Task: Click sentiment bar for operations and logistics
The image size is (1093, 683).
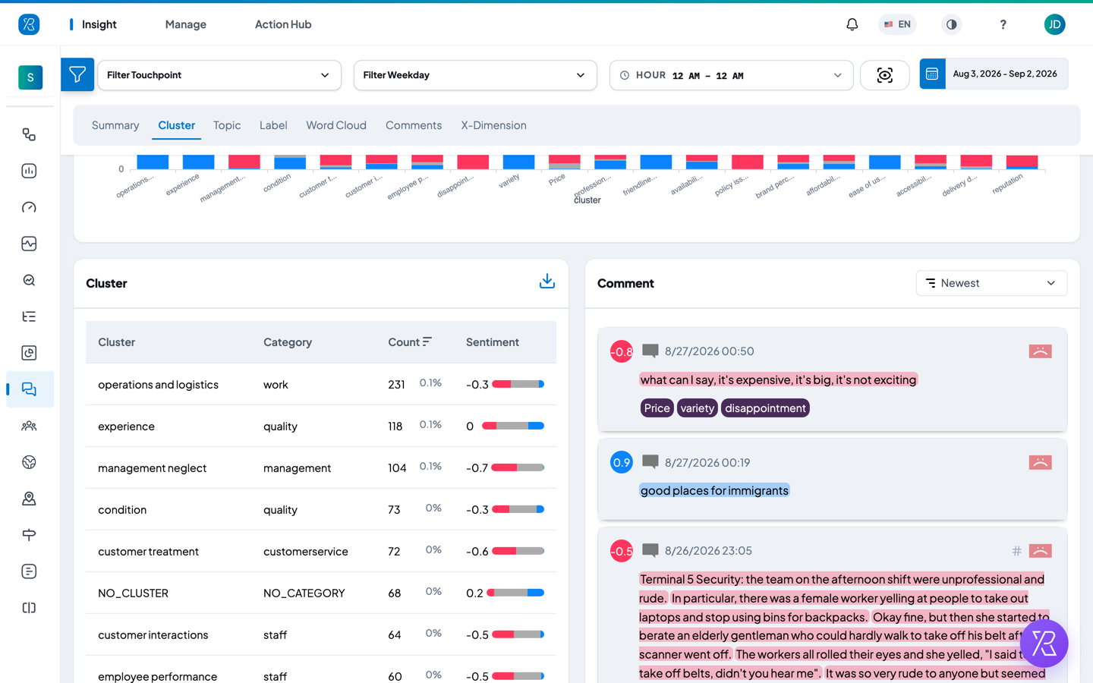Action: point(518,384)
